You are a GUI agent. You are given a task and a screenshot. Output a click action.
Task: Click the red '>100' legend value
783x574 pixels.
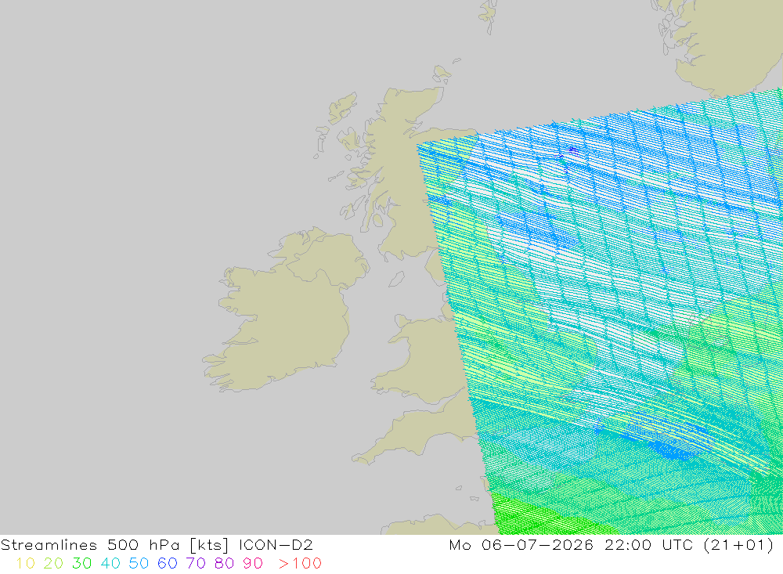point(300,564)
